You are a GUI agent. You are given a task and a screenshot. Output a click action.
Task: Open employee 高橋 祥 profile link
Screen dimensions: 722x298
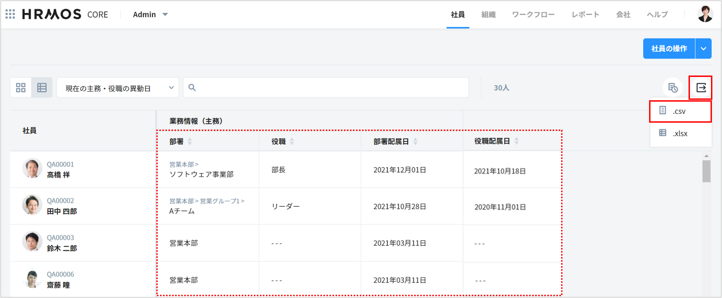pos(58,174)
